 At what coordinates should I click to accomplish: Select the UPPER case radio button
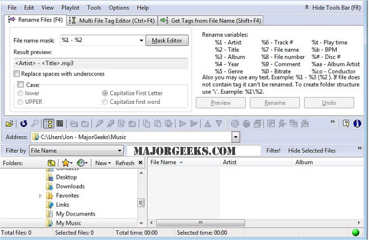tap(20, 102)
